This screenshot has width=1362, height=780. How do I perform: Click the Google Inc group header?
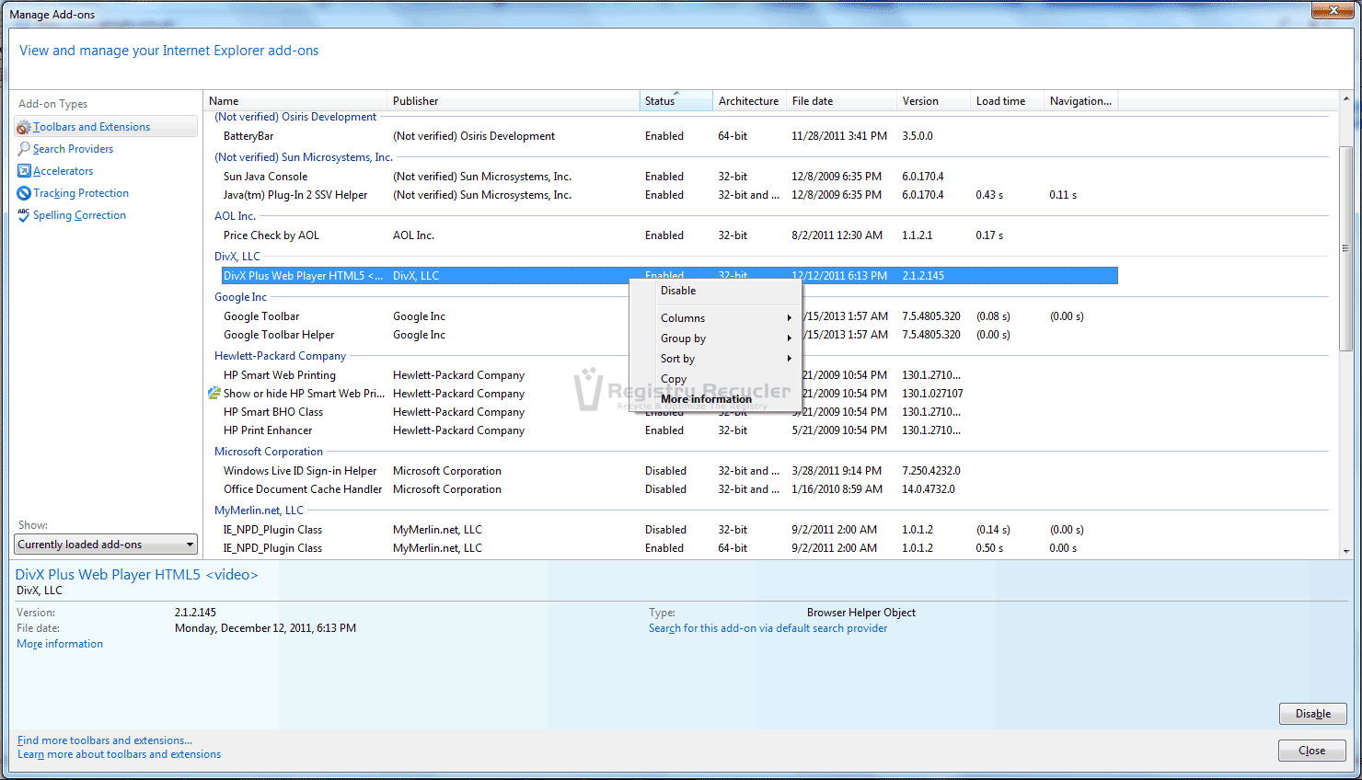pos(240,297)
